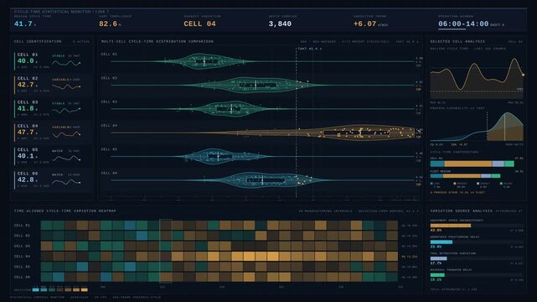Select the CELL 05 card showing 40.1
Viewport: 537px width, 302px height.
53,156
